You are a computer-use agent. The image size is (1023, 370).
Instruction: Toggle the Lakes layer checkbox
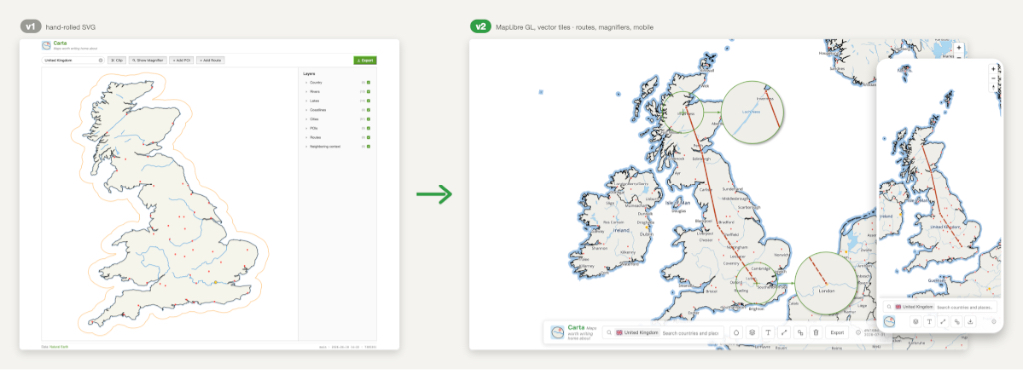click(368, 101)
